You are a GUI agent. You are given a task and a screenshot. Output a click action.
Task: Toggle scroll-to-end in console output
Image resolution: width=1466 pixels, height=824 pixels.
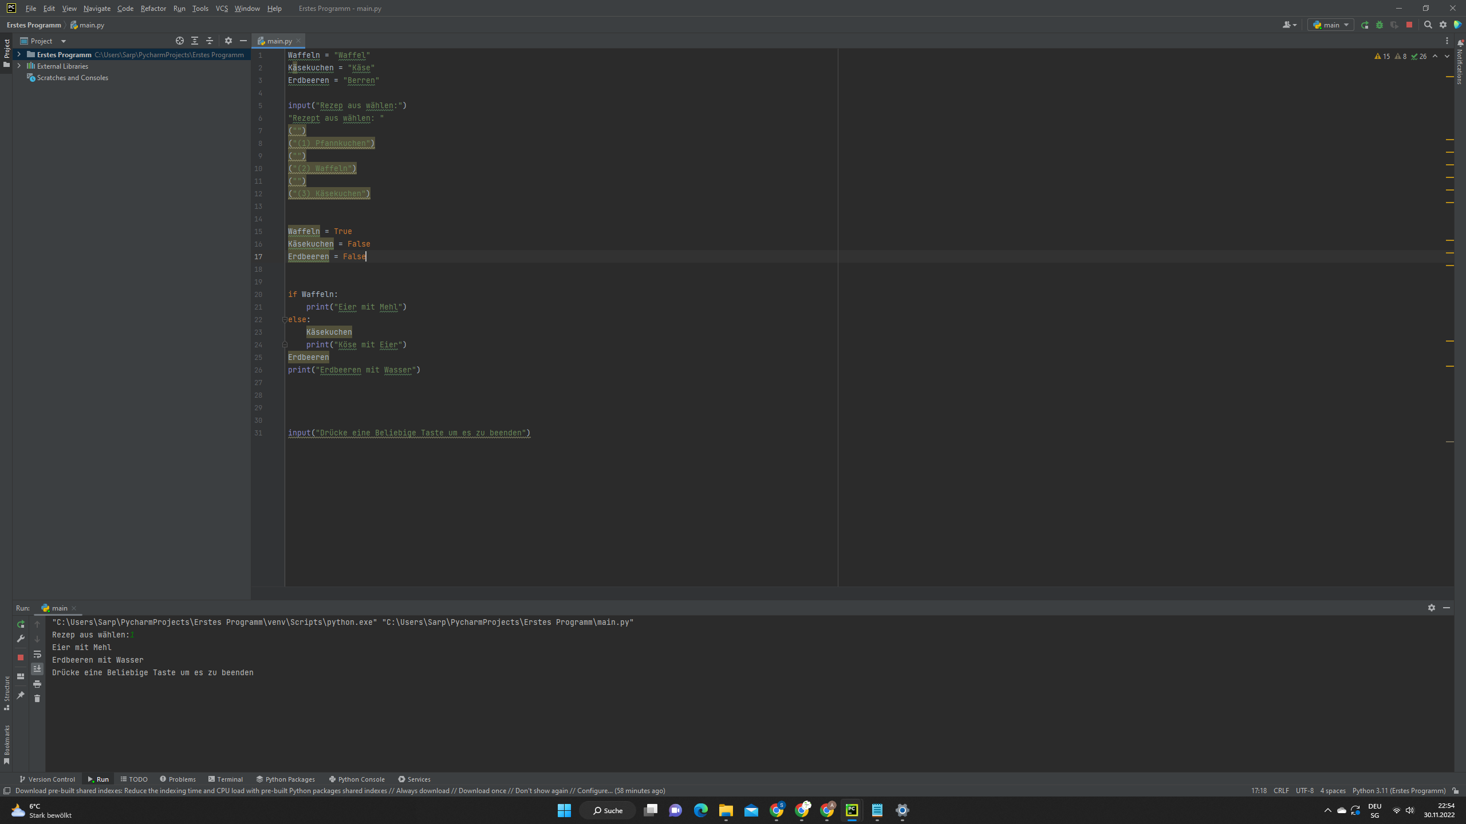(x=37, y=668)
